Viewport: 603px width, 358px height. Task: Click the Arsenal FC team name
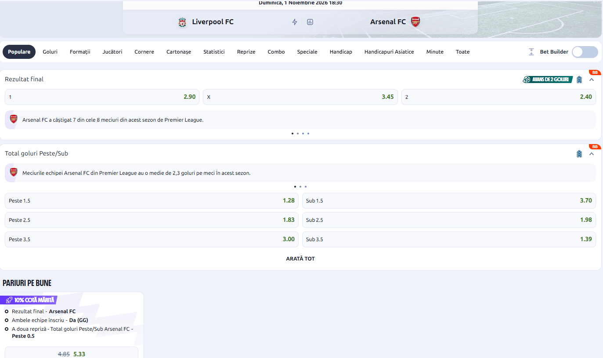coord(388,22)
